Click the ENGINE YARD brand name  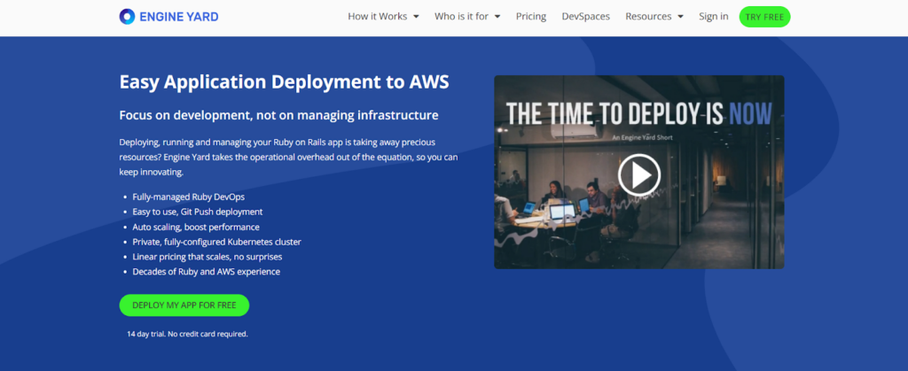179,17
